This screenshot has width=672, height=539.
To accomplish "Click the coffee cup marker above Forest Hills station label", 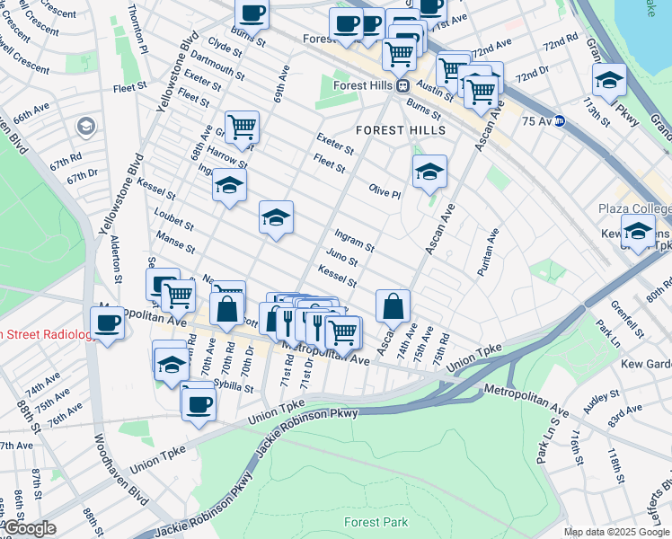I will [x=346, y=25].
